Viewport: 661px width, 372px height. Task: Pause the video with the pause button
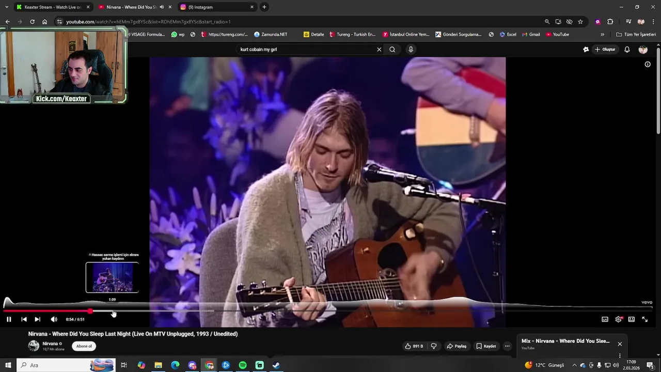(x=9, y=319)
